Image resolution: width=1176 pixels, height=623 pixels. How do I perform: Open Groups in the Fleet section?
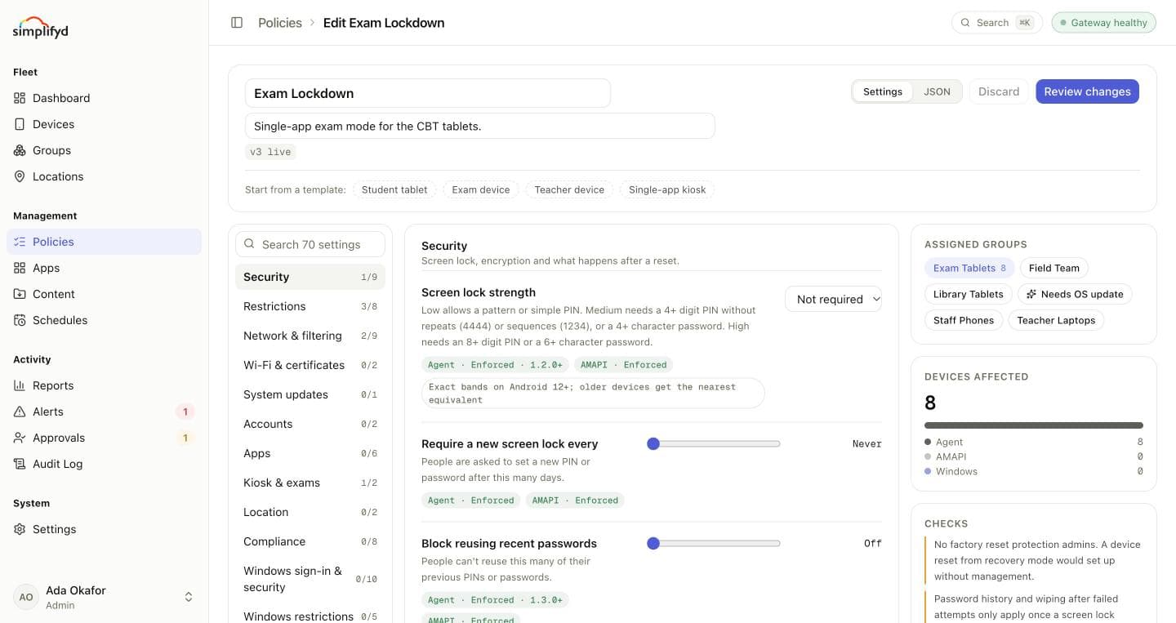coord(104,150)
